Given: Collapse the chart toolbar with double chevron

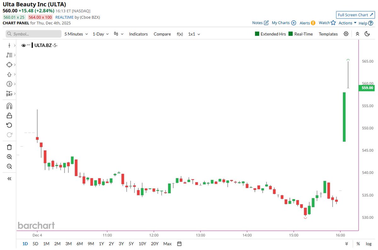Looking at the screenshot, I should [x=358, y=34].
